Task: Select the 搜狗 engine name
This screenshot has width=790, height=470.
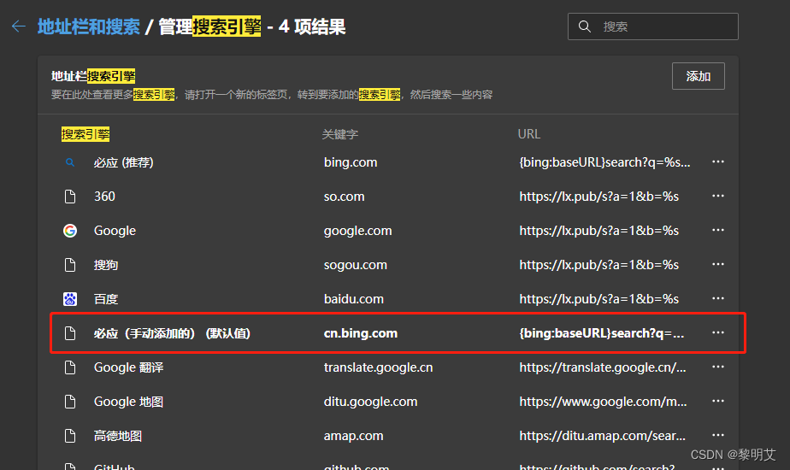Action: click(106, 265)
